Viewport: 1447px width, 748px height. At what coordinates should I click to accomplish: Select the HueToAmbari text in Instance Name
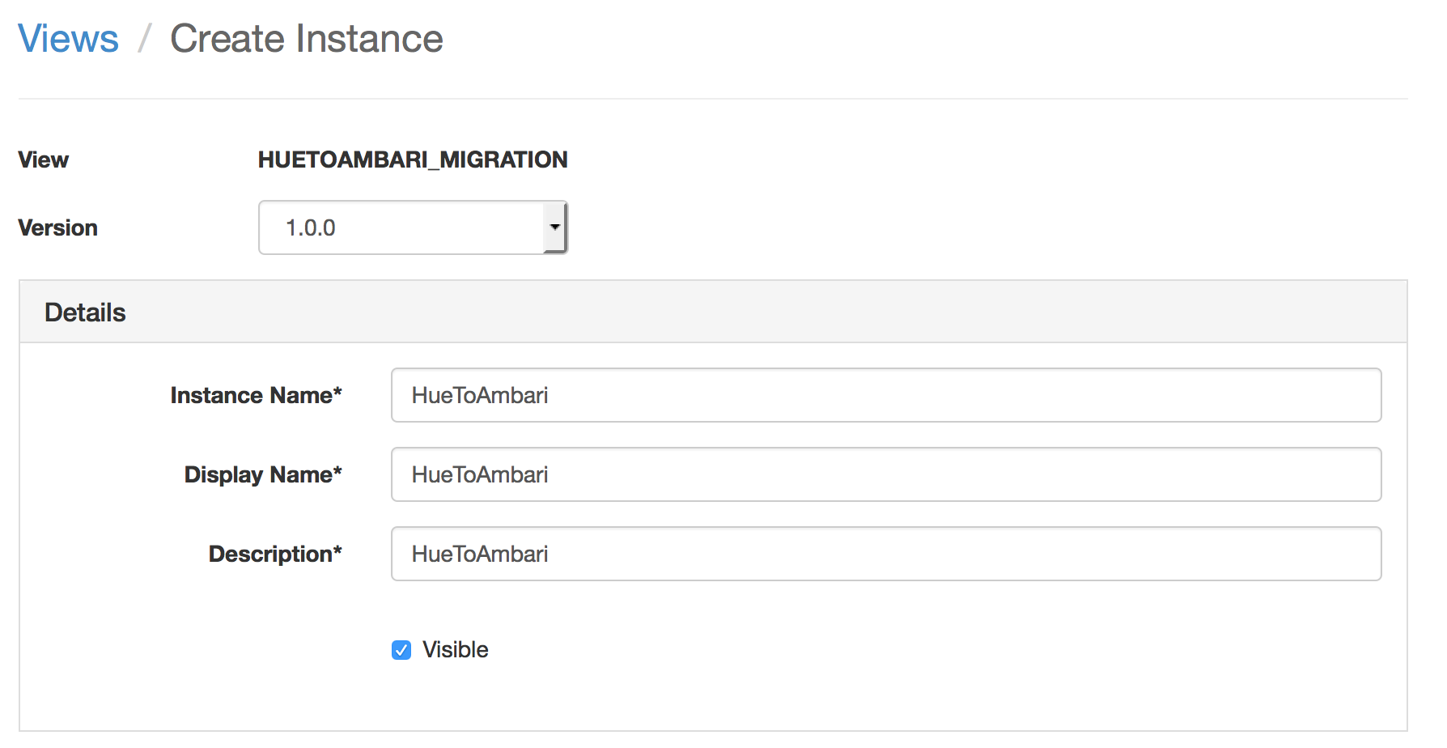click(479, 395)
